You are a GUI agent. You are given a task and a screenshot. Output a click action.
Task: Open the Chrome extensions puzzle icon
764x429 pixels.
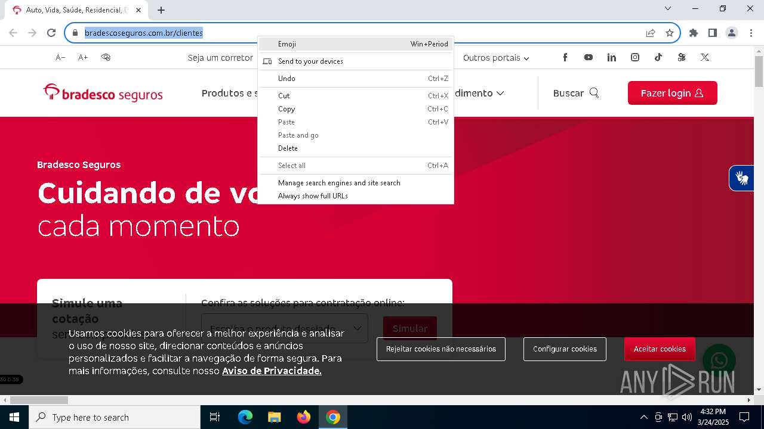694,33
